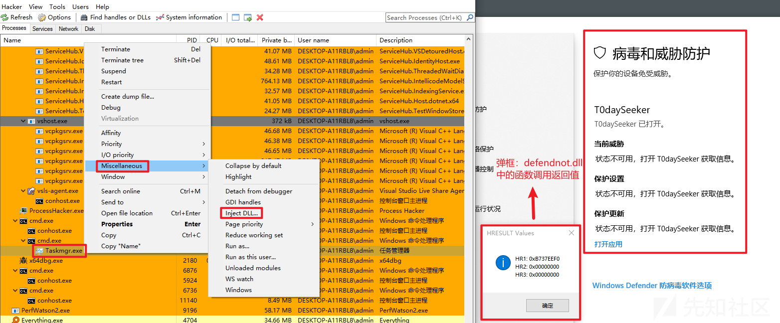Viewport: 780px width, 323px height.
Task: Choose Inject DLL... from the Miscellaneous submenu
Action: click(241, 213)
